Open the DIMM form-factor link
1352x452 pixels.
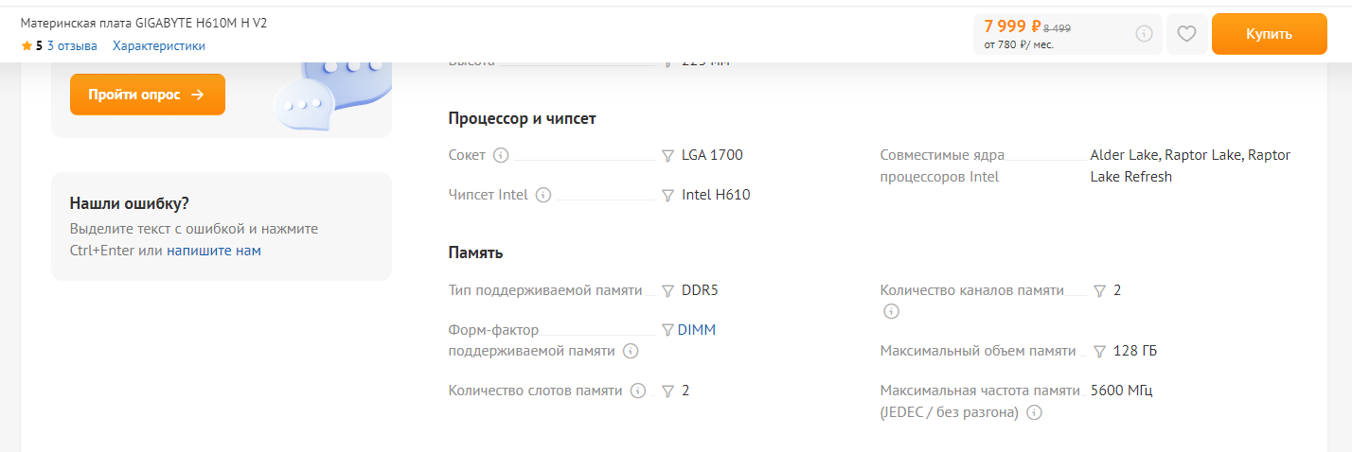click(697, 330)
